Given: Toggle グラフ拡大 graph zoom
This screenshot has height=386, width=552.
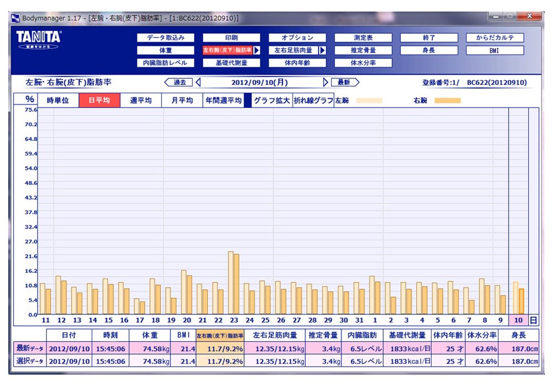Looking at the screenshot, I should (x=272, y=101).
